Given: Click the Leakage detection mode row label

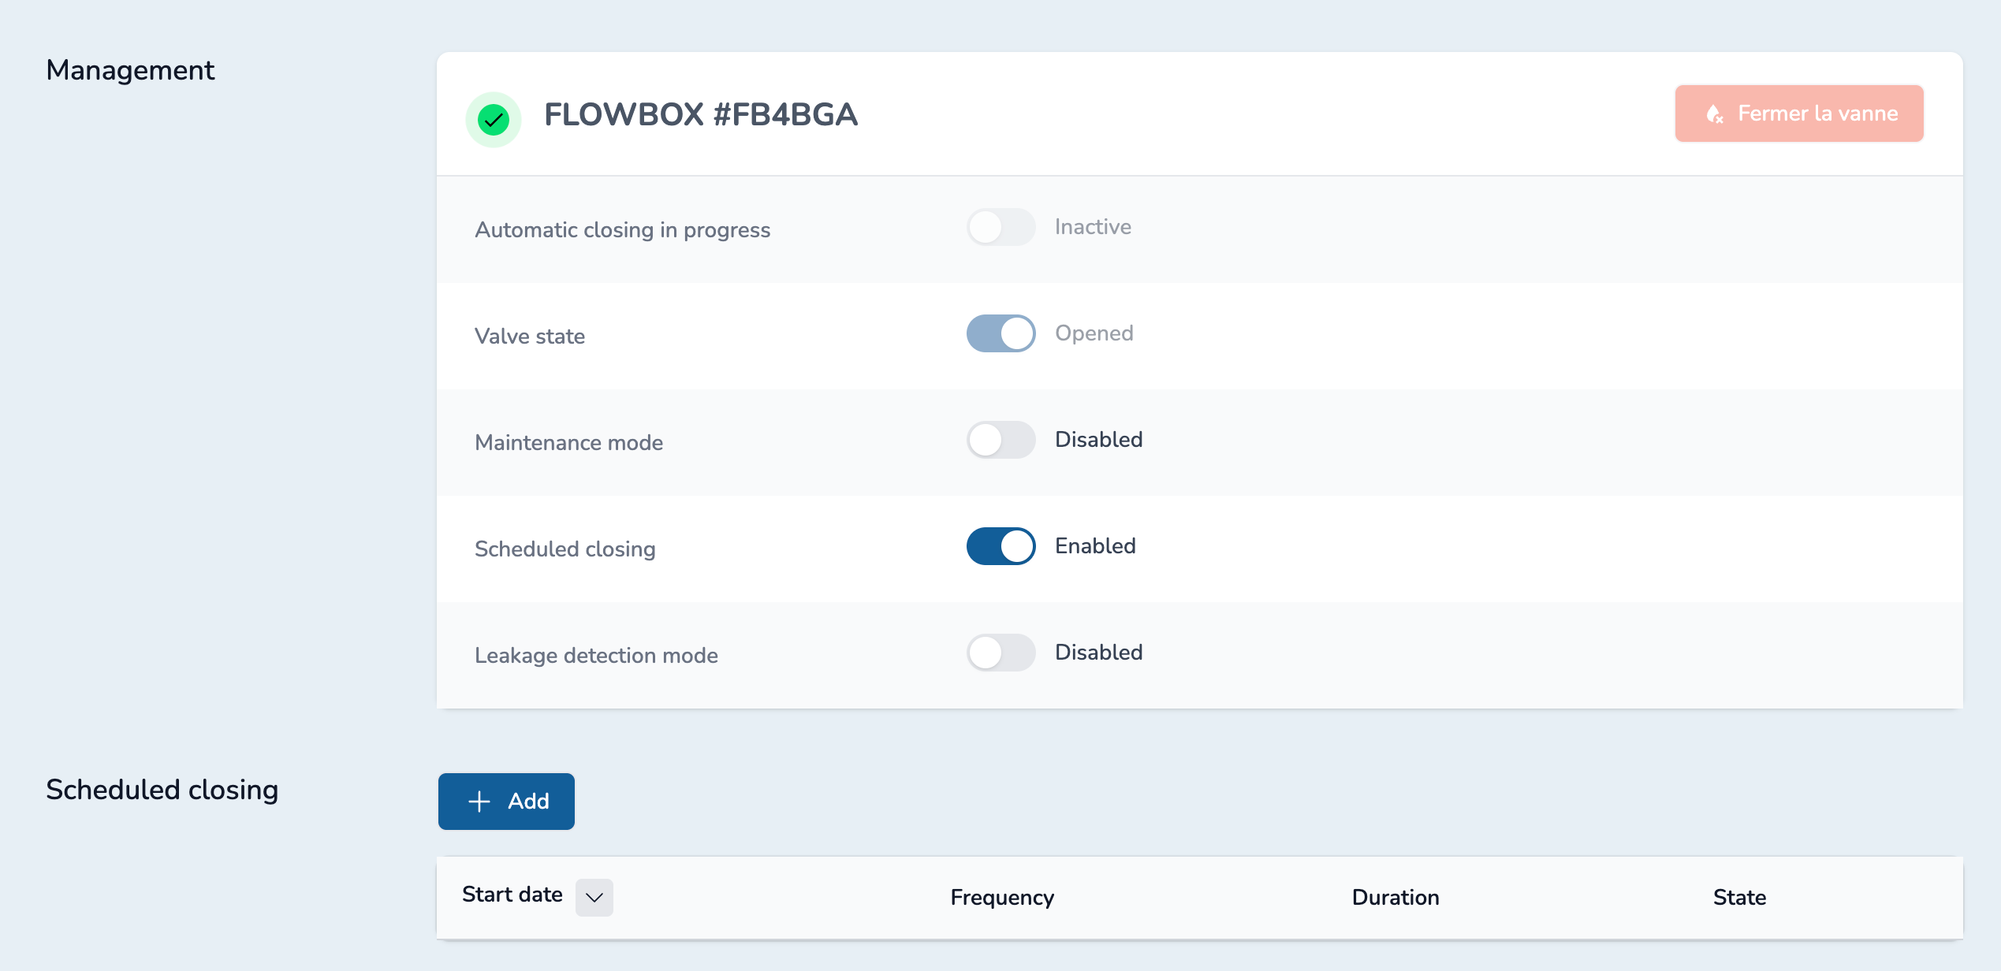Looking at the screenshot, I should tap(596, 656).
